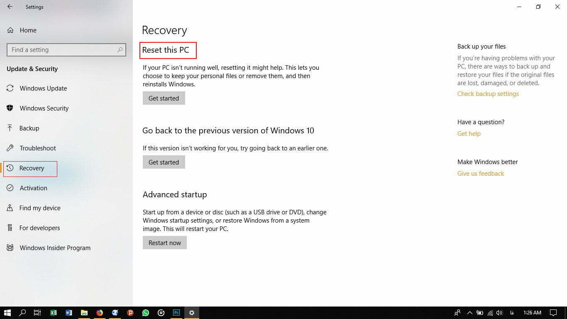
Task: Check battery status tray icon
Action: [480, 313]
